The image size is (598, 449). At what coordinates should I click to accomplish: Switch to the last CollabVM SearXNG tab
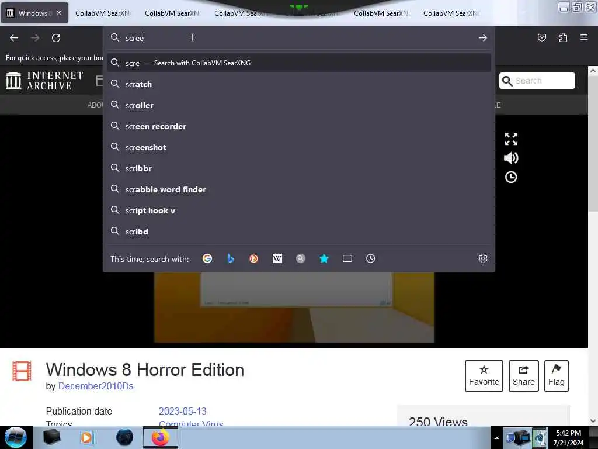[451, 13]
